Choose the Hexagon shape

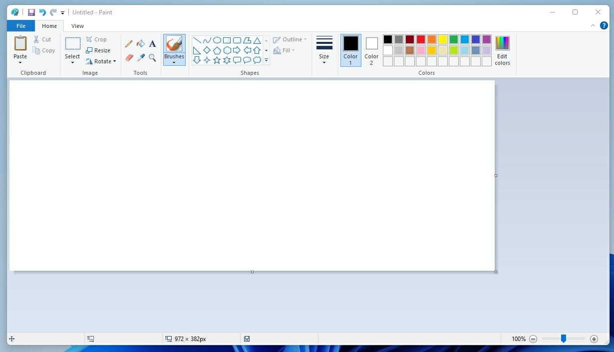[x=227, y=50]
